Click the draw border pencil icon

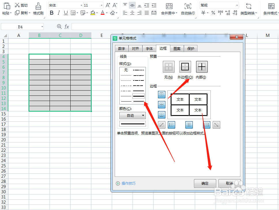coord(83,13)
